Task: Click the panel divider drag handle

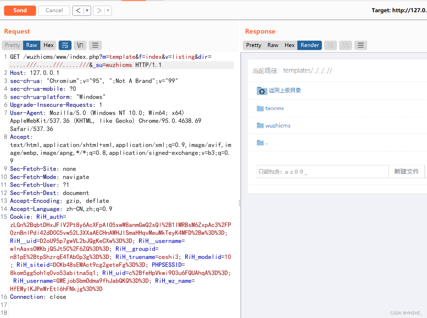Action: (x=240, y=203)
